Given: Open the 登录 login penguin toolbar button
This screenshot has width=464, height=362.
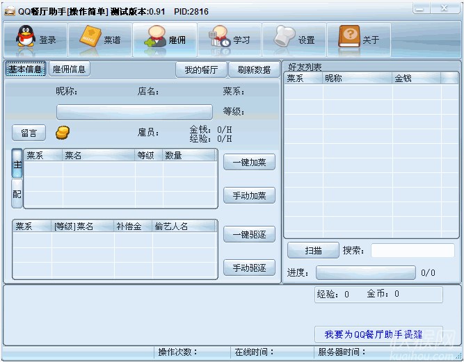Looking at the screenshot, I should (x=35, y=40).
